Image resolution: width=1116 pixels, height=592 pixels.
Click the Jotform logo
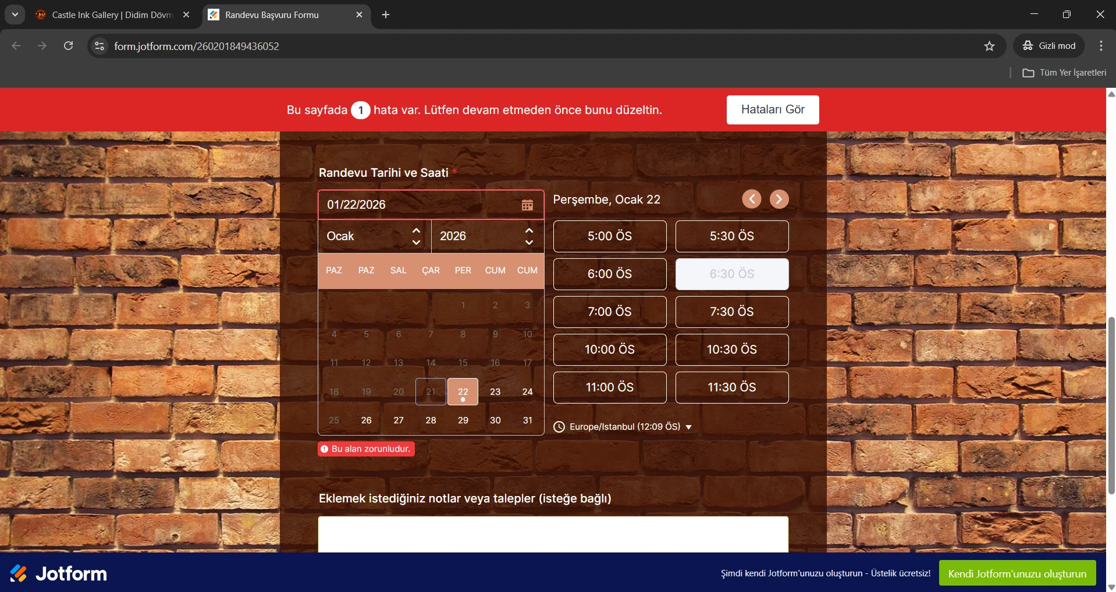58,573
